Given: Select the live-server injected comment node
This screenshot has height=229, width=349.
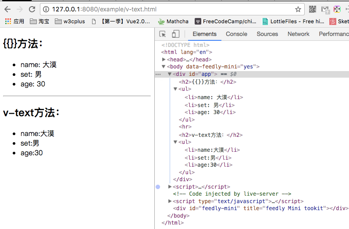Looking at the screenshot, I should click(232, 194).
